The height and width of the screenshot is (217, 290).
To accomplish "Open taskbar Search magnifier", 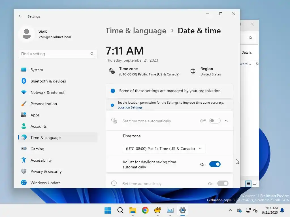I will pyautogui.click(x=120, y=210).
